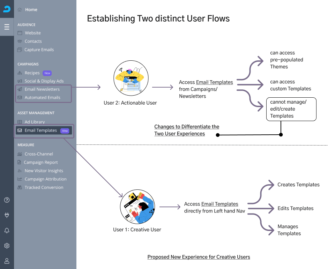Screen dimensions: 328x269
Task: Click the Tracked Conversion binoculars icon
Action: pos(20,187)
